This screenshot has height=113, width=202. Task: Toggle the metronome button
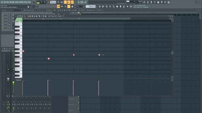click(x=58, y=2)
